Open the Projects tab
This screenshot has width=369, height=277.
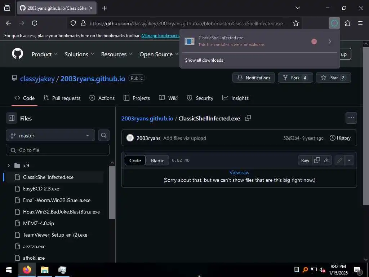(137, 98)
